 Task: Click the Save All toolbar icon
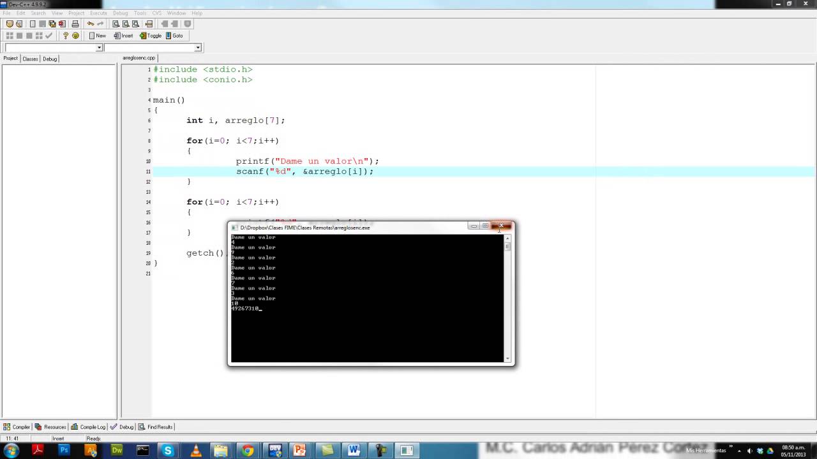pyautogui.click(x=52, y=24)
